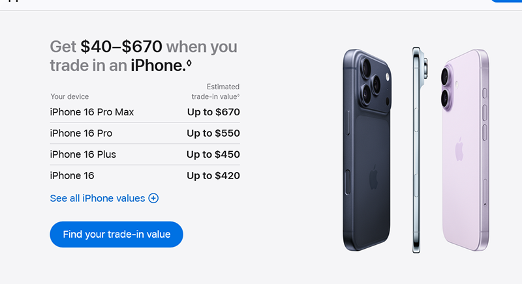Click the dual camera on the purple iPhone
Screen dimensions: 522x284
(x=450, y=86)
